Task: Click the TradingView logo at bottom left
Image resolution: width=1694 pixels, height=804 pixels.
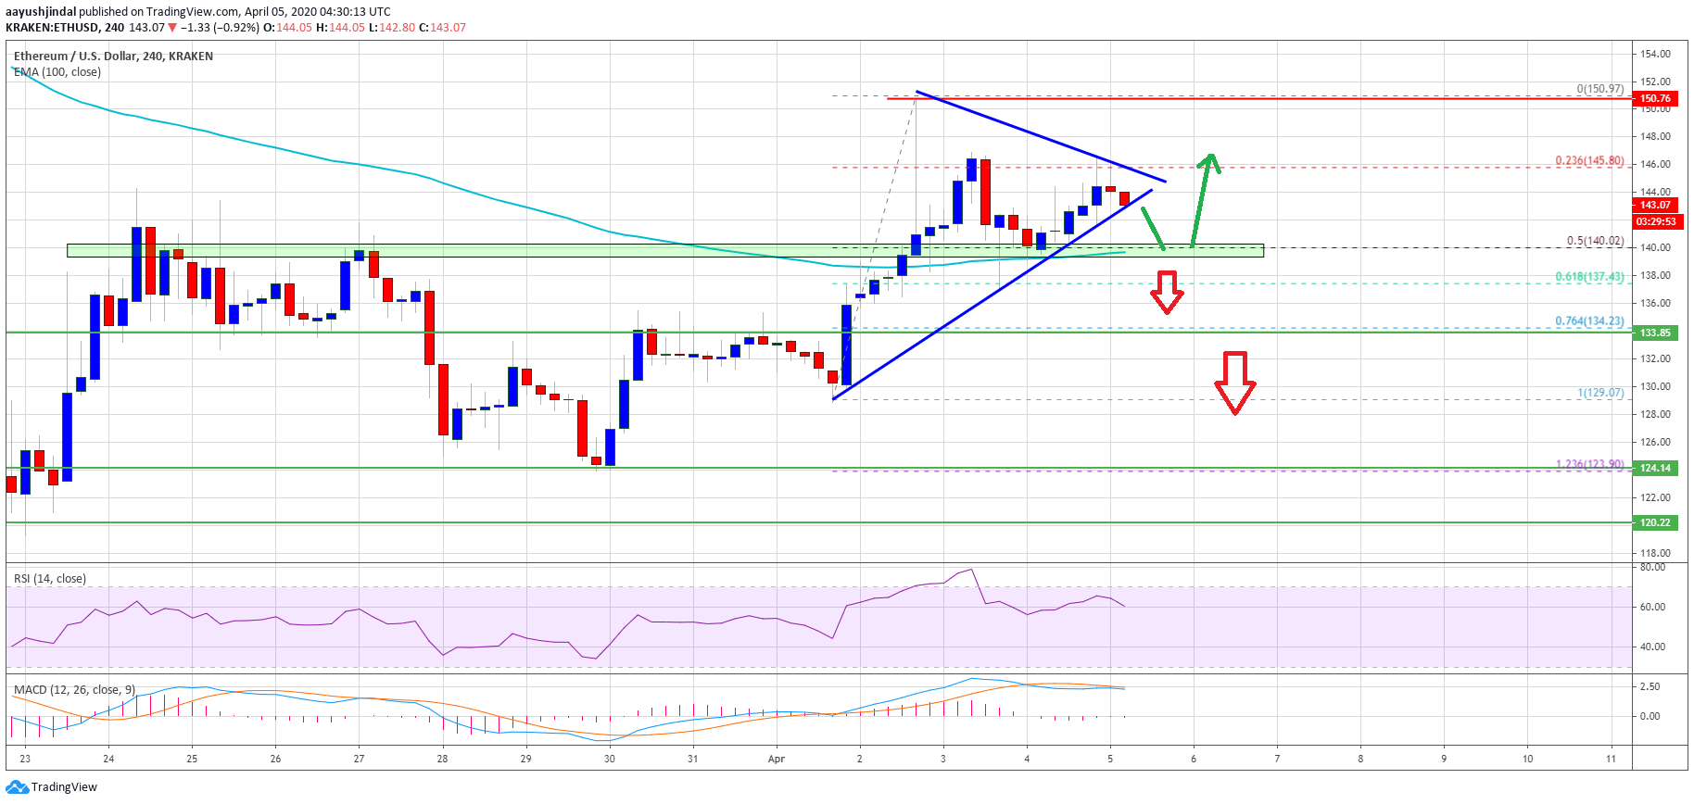Action: pyautogui.click(x=51, y=787)
